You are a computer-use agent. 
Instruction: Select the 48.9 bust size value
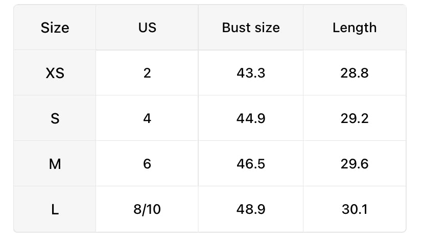tap(251, 209)
